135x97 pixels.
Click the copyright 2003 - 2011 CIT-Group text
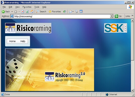tap(69, 80)
